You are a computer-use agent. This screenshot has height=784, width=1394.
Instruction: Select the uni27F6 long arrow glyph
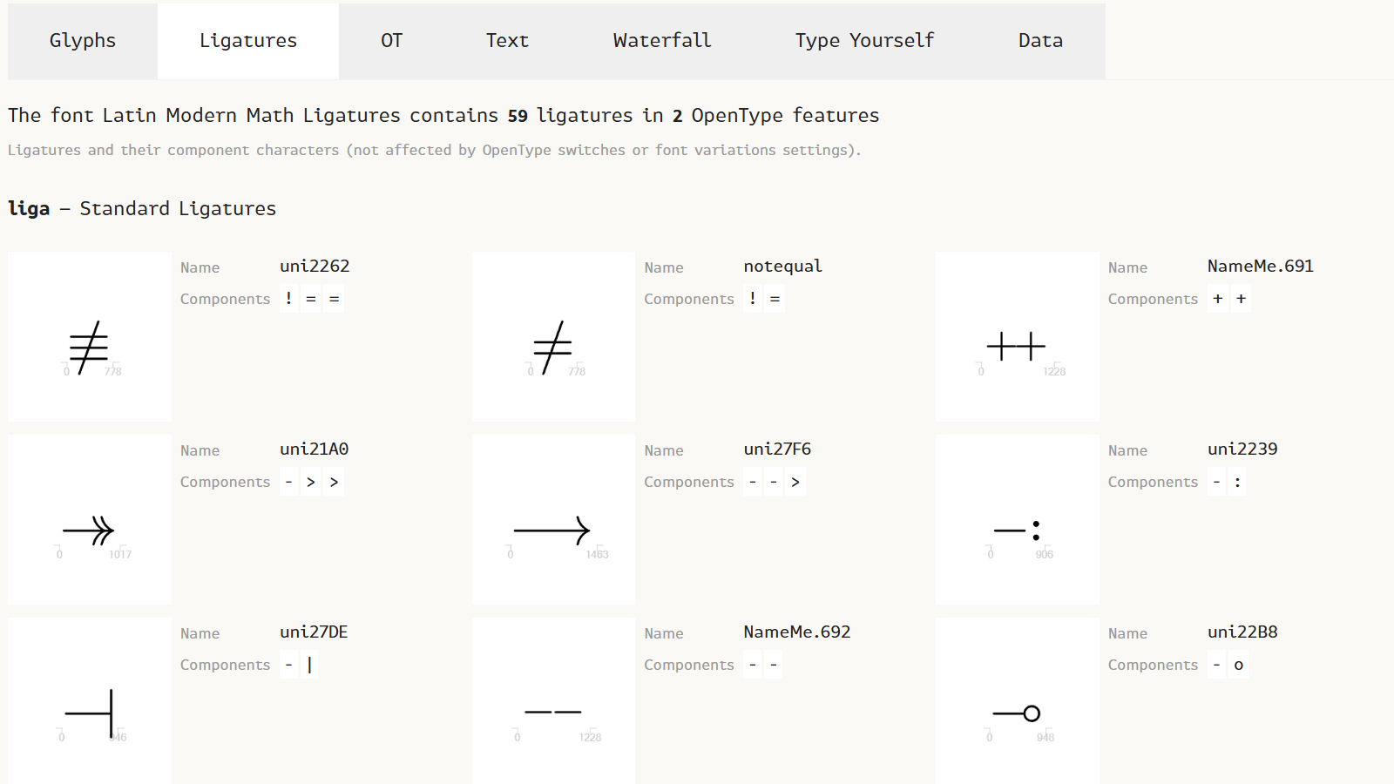point(553,520)
